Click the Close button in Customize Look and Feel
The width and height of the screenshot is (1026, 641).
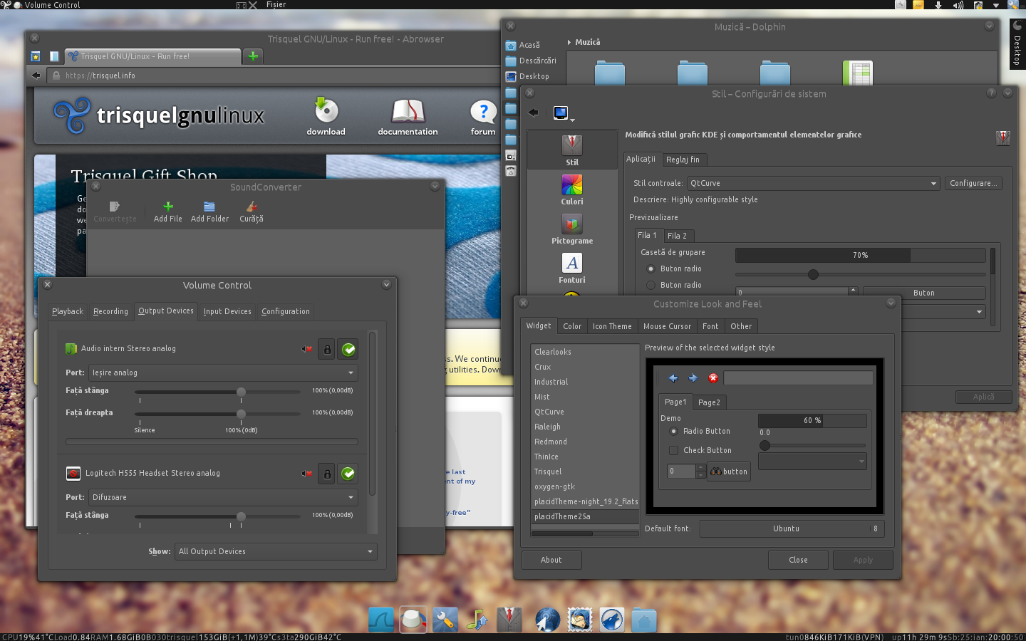pos(798,561)
